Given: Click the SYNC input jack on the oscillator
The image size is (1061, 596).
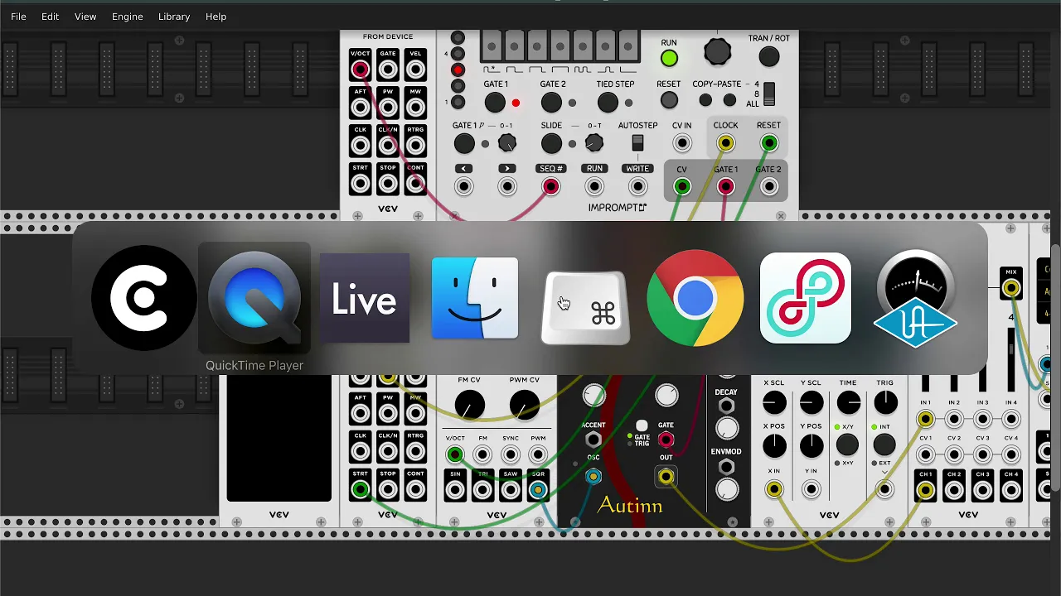Looking at the screenshot, I should (x=511, y=454).
